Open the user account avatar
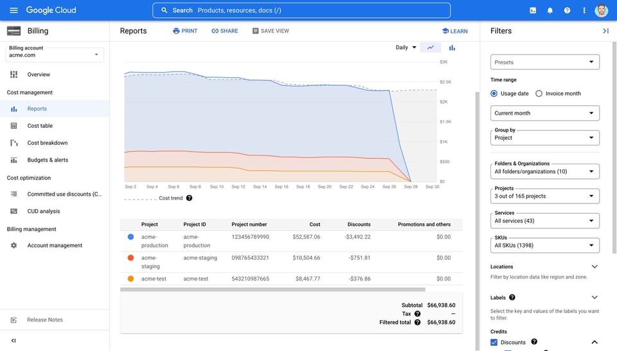The image size is (617, 351). tap(601, 10)
